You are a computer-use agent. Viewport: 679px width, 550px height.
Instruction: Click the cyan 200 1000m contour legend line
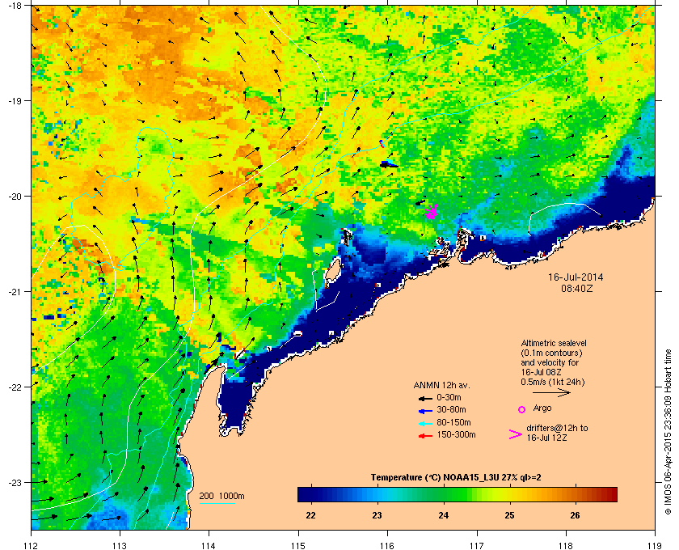pyautogui.click(x=217, y=503)
